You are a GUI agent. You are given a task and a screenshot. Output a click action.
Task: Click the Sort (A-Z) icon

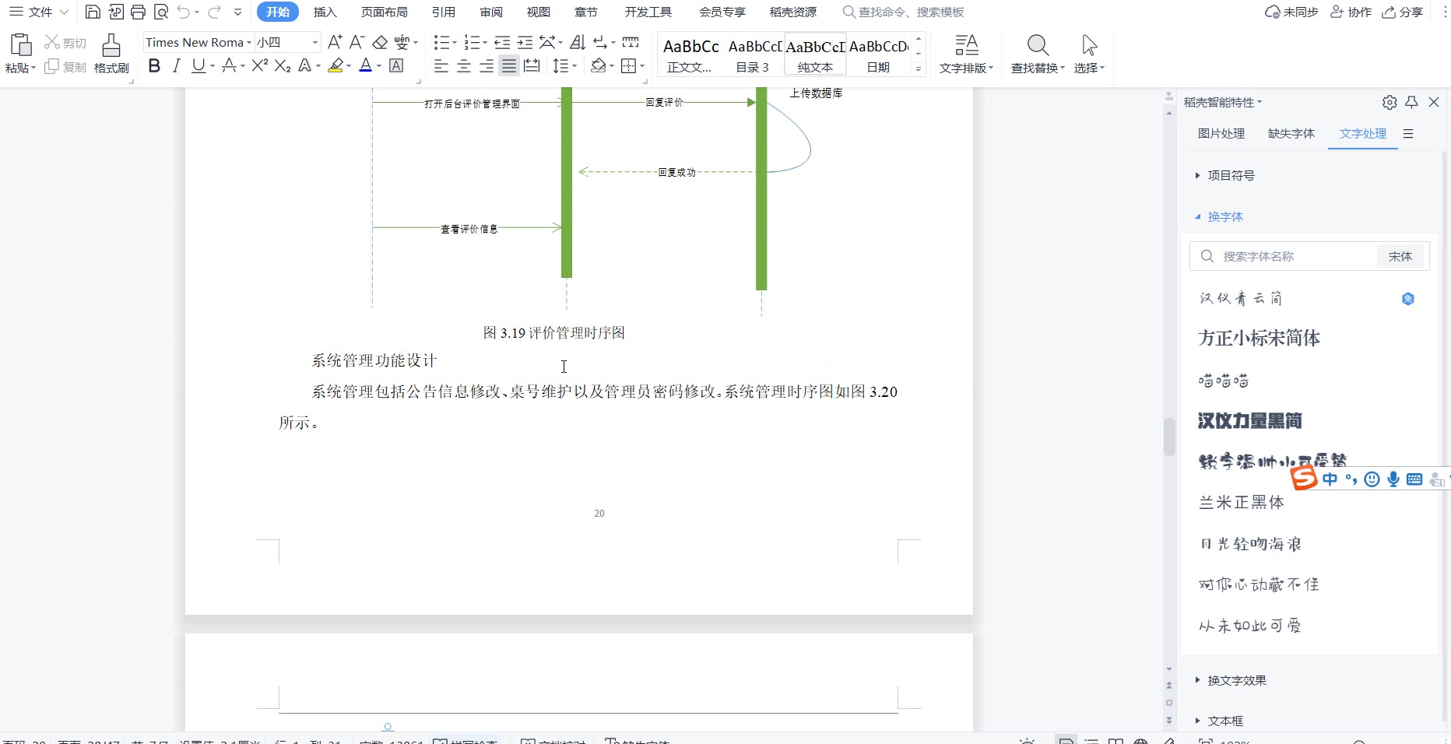[x=578, y=42]
